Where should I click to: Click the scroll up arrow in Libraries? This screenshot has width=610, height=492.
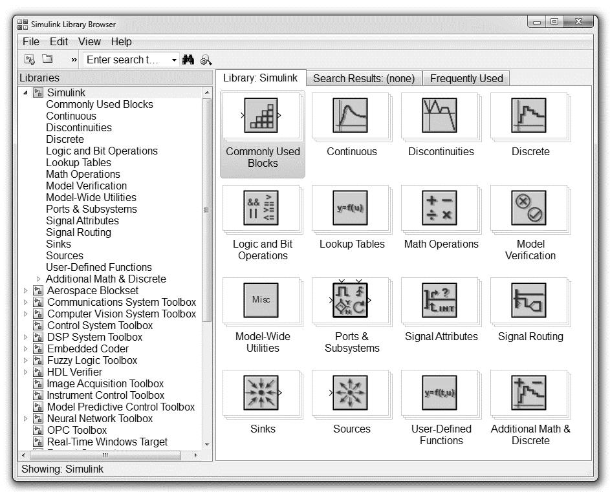(x=207, y=92)
